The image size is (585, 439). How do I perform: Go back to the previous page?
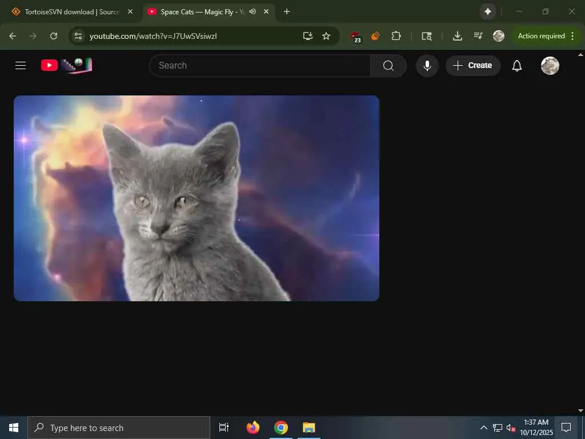13,36
